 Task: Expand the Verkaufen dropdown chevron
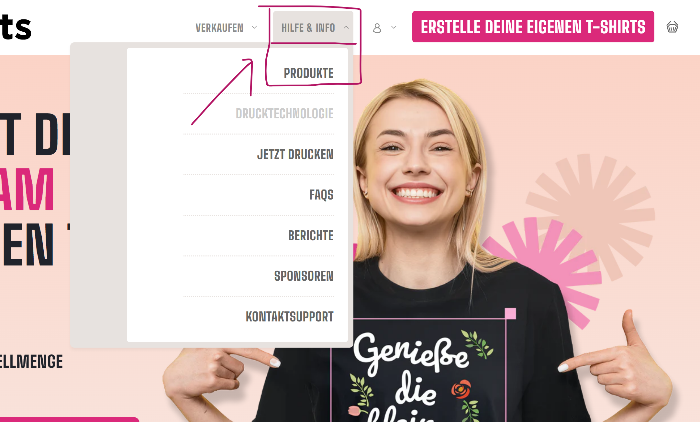coord(254,27)
